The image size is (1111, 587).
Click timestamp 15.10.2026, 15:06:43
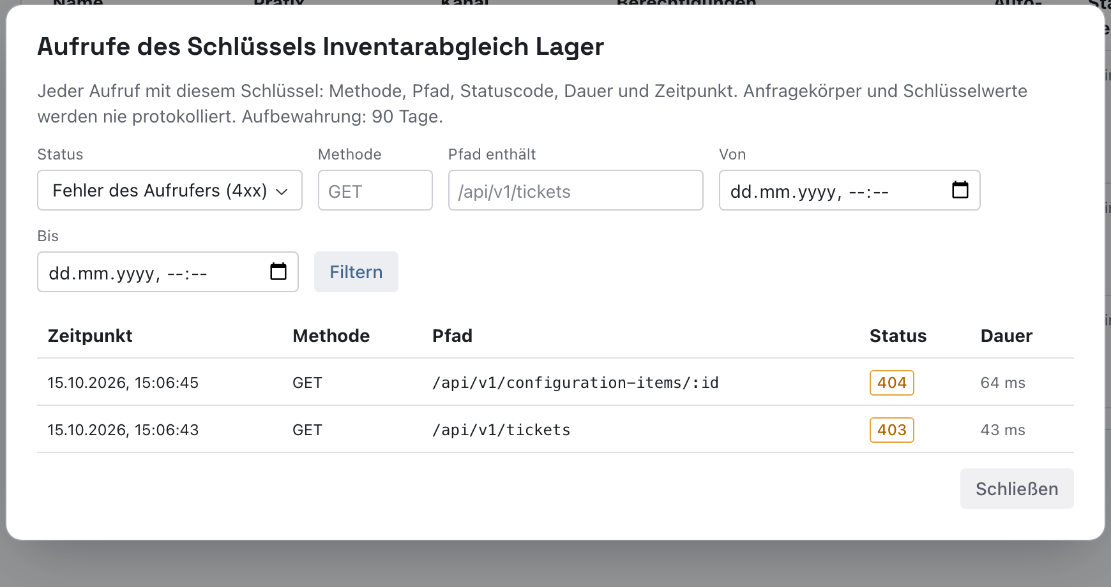(x=123, y=430)
